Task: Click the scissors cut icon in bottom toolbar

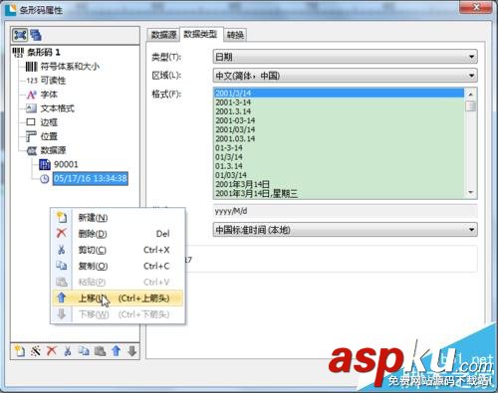Action: click(68, 350)
